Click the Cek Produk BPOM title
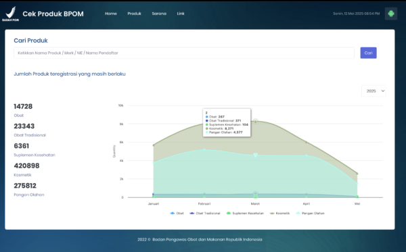Viewport: 406px width, 252px height. pyautogui.click(x=53, y=14)
